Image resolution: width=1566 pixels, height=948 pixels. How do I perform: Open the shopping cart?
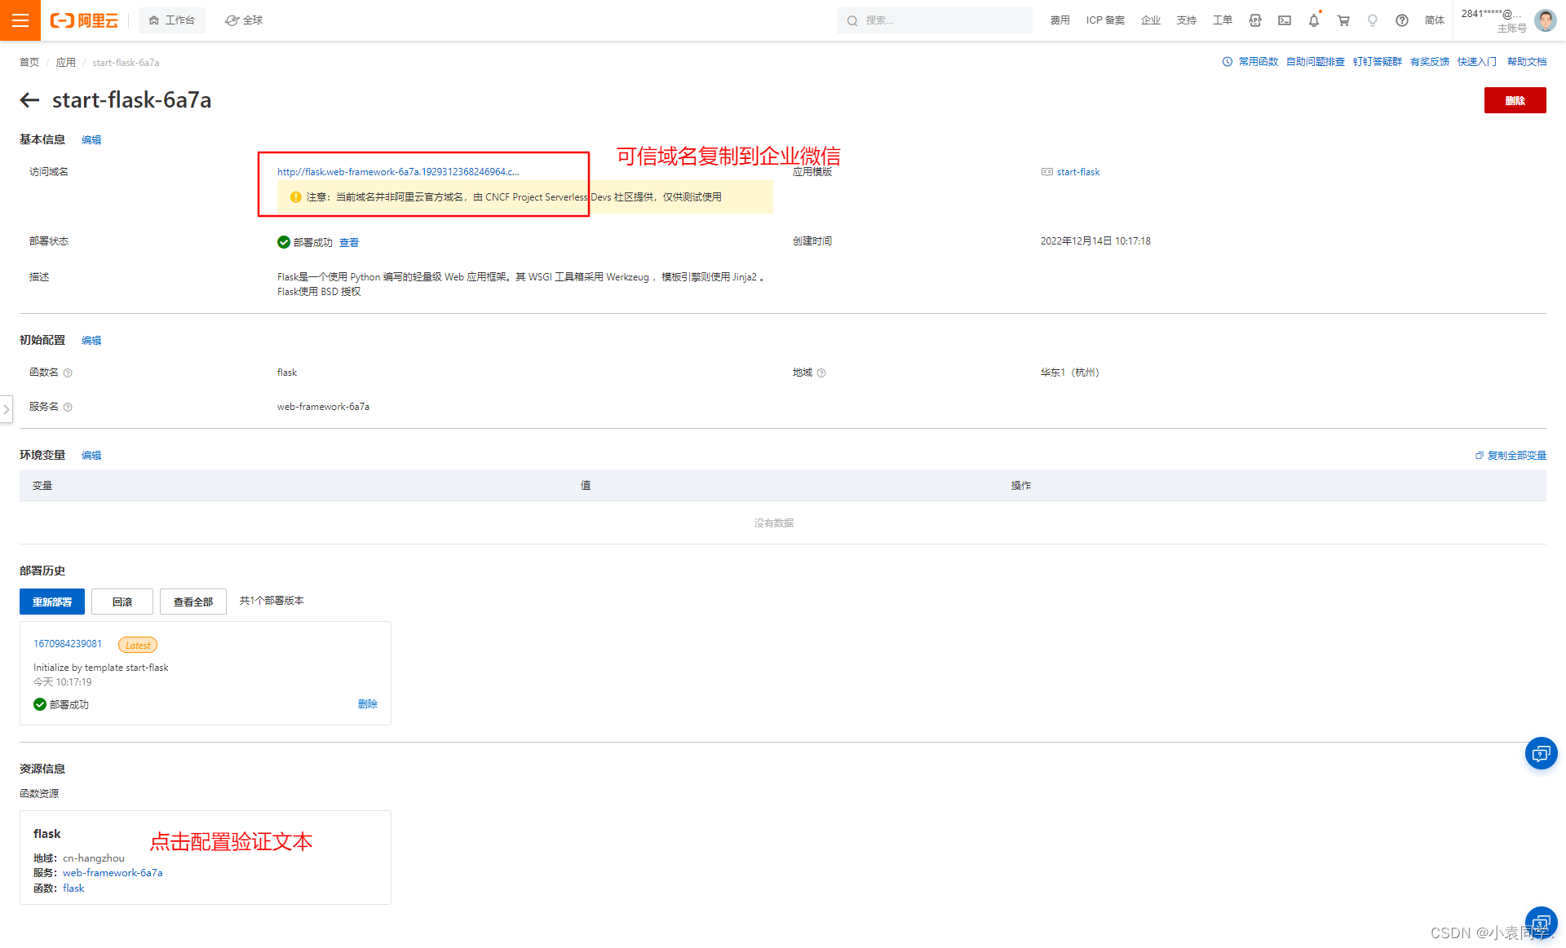tap(1343, 20)
